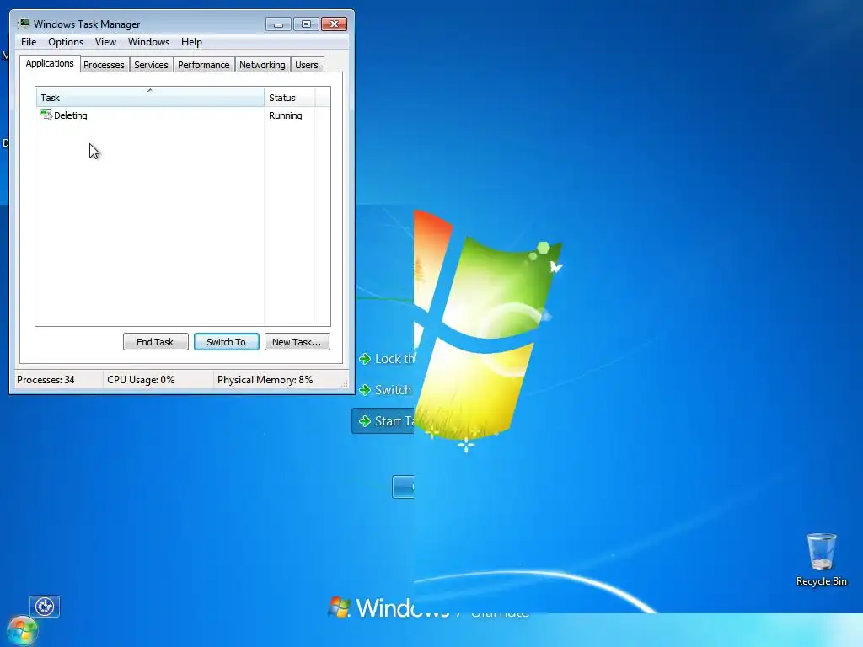
Task: Sort by the Task column header
Action: click(150, 98)
